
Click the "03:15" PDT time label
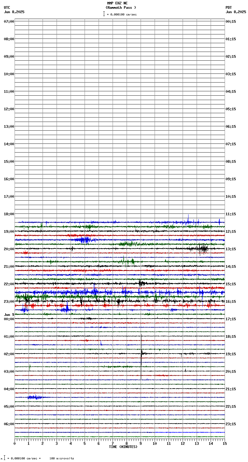[231, 74]
